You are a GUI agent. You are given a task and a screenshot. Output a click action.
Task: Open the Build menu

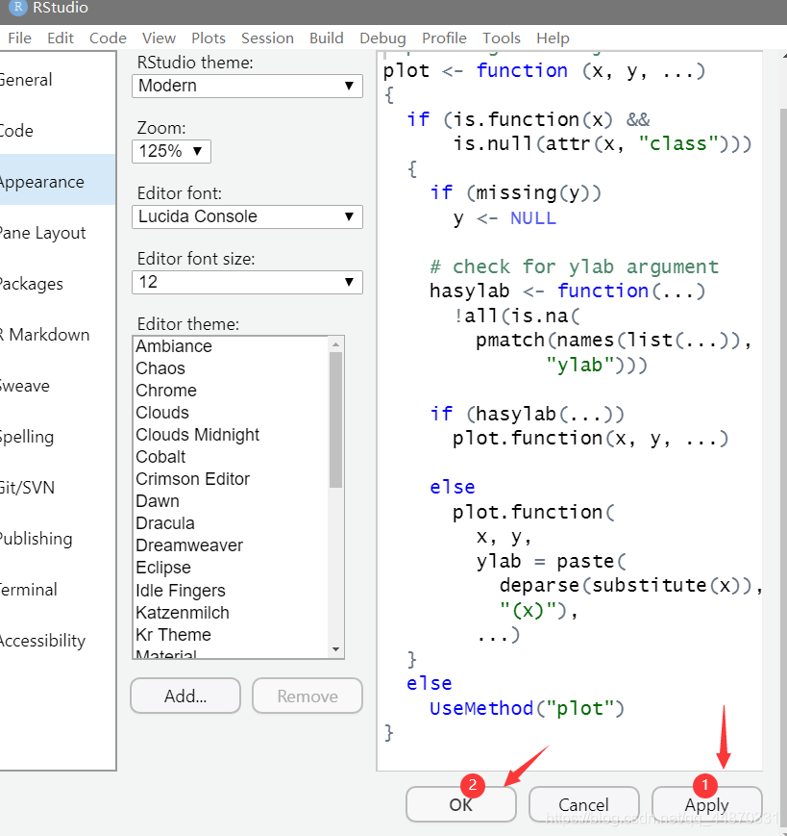[x=327, y=38]
